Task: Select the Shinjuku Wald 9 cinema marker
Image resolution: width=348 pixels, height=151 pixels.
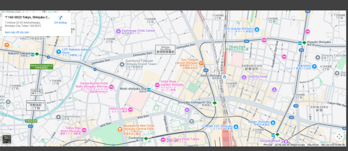Action: point(286,141)
